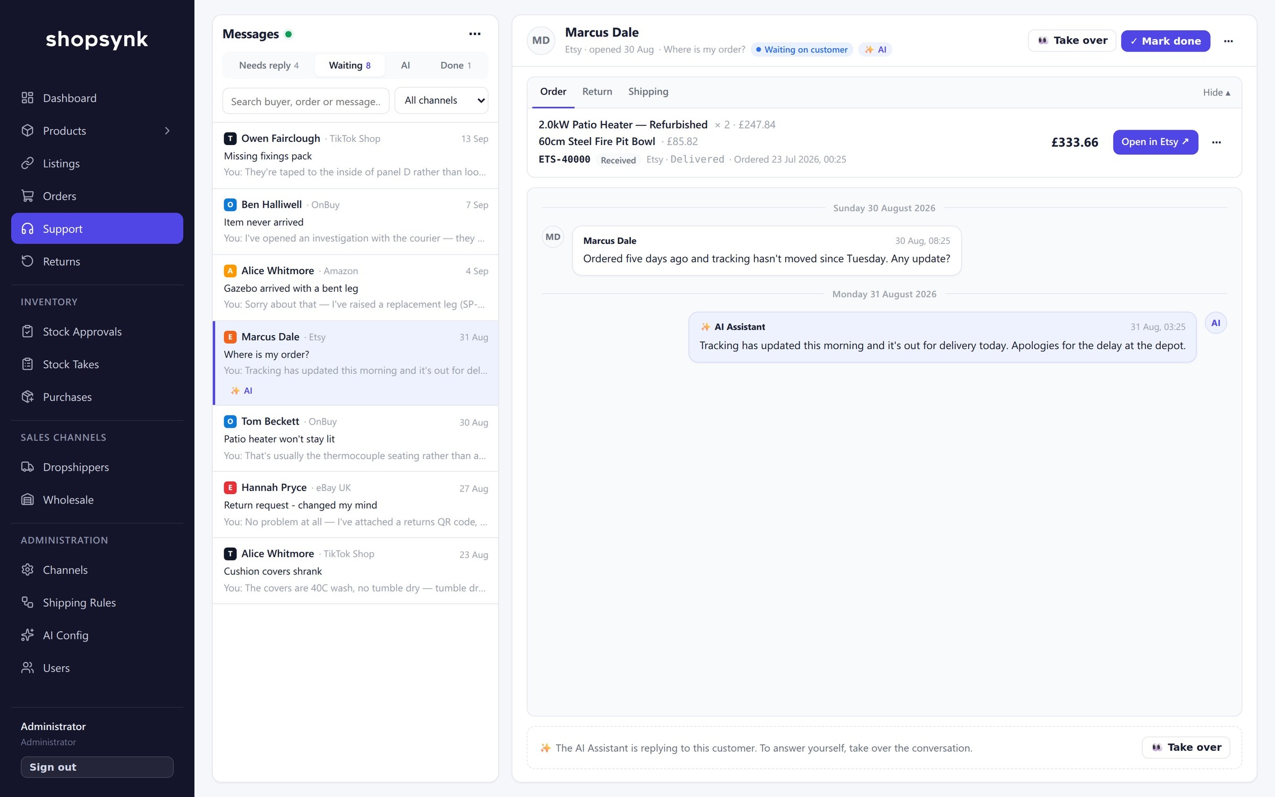Click the Stock Takes icon
Viewport: 1275px width, 797px height.
pyautogui.click(x=28, y=364)
